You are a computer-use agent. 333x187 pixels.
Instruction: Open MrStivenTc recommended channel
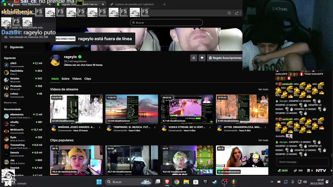[x=23, y=131]
